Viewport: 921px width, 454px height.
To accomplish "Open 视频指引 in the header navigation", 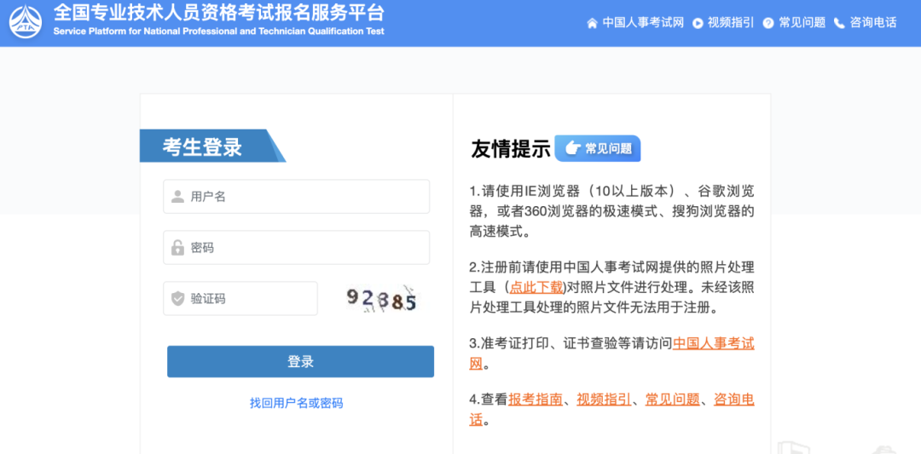I will [x=731, y=23].
